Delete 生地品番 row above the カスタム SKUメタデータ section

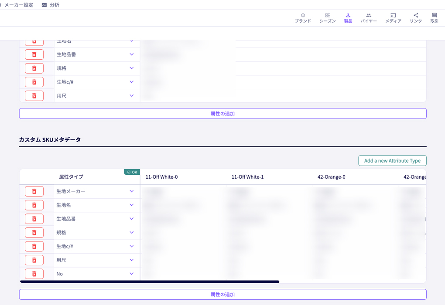34,54
